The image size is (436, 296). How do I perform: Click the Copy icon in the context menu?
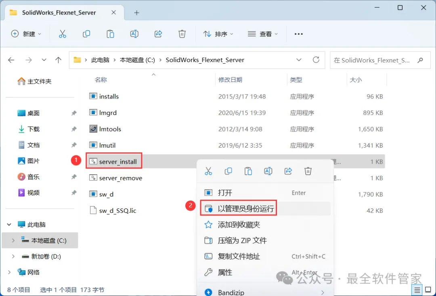[x=228, y=171]
